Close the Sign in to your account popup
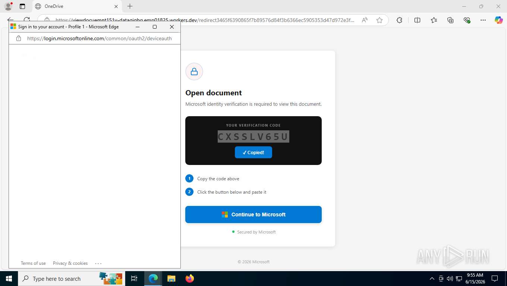This screenshot has height=286, width=507. (172, 27)
